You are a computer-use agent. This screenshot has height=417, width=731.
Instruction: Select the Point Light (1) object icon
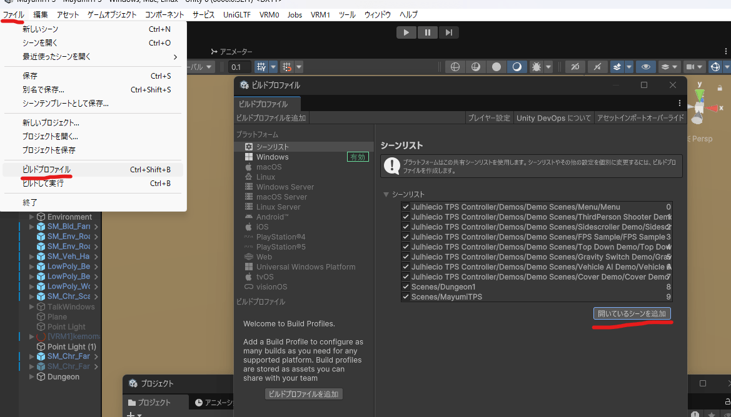point(41,346)
